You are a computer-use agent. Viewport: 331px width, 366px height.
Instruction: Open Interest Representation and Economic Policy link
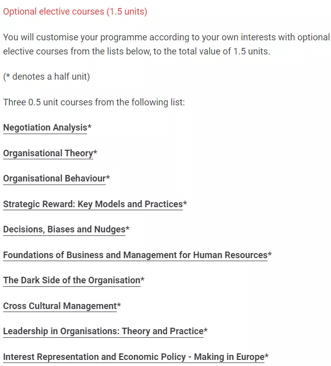tap(134, 357)
